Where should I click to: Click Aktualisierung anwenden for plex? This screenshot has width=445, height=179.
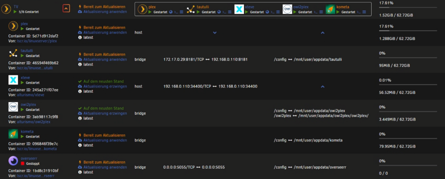[x=105, y=33]
